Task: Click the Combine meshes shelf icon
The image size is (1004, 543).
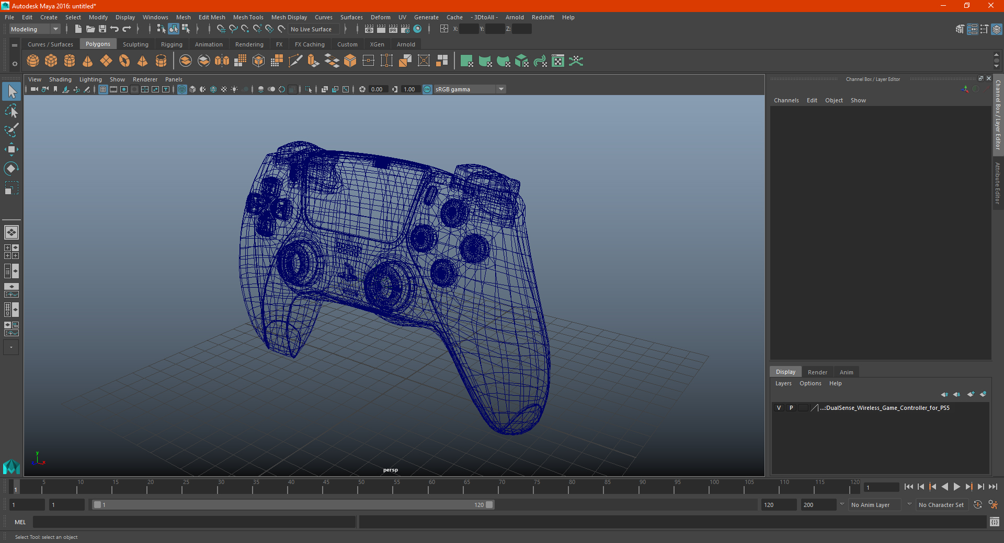Action: pos(186,61)
